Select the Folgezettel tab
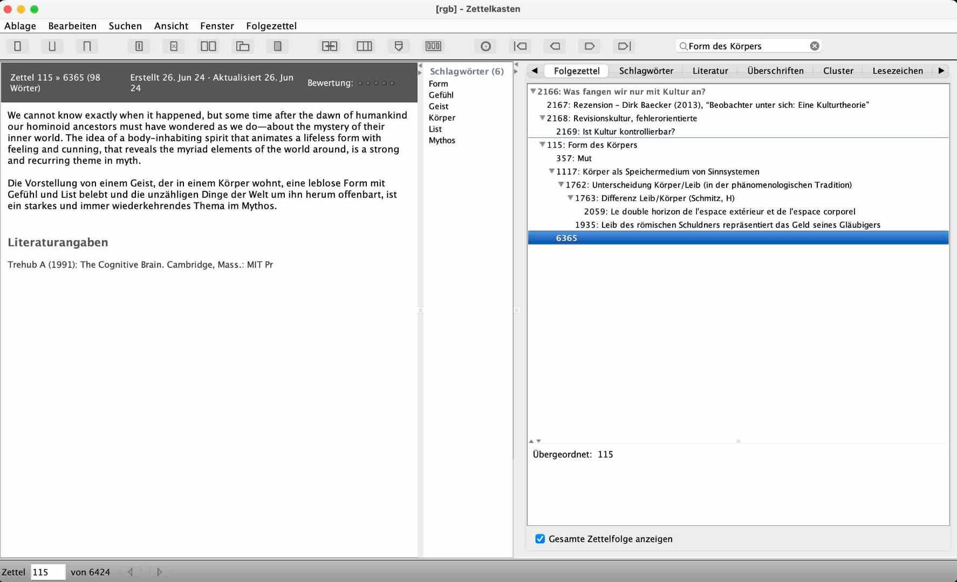 click(x=577, y=71)
